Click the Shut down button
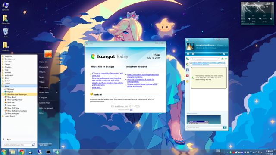Viewport: 276px width, 155px height. point(44,145)
